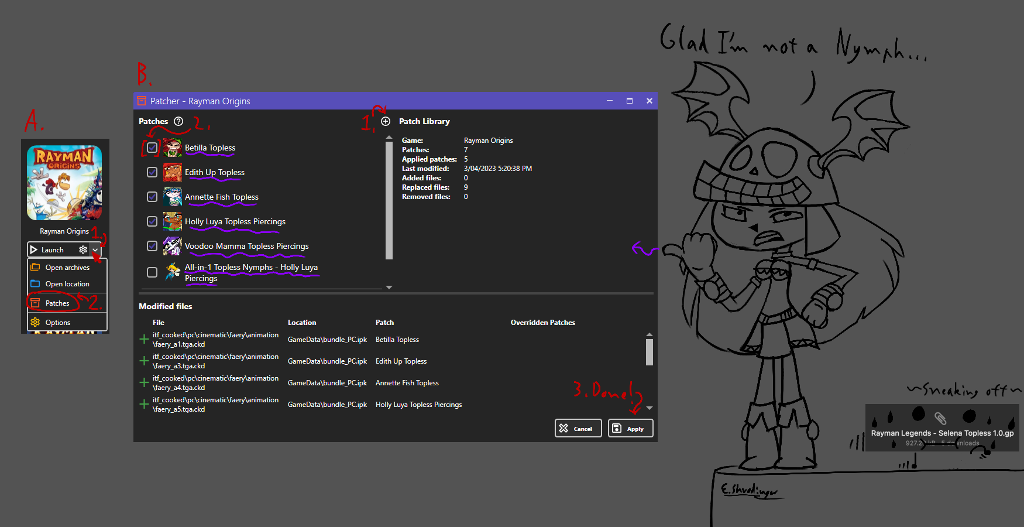Select the Edith Up Topless patch name
Screen dimensions: 1024x527
(215, 172)
